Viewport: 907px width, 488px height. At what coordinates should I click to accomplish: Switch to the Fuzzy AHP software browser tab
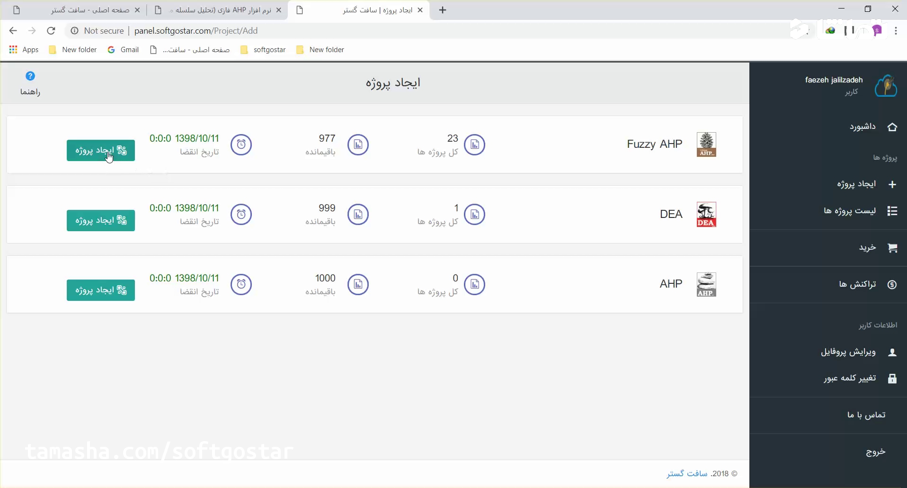(220, 10)
